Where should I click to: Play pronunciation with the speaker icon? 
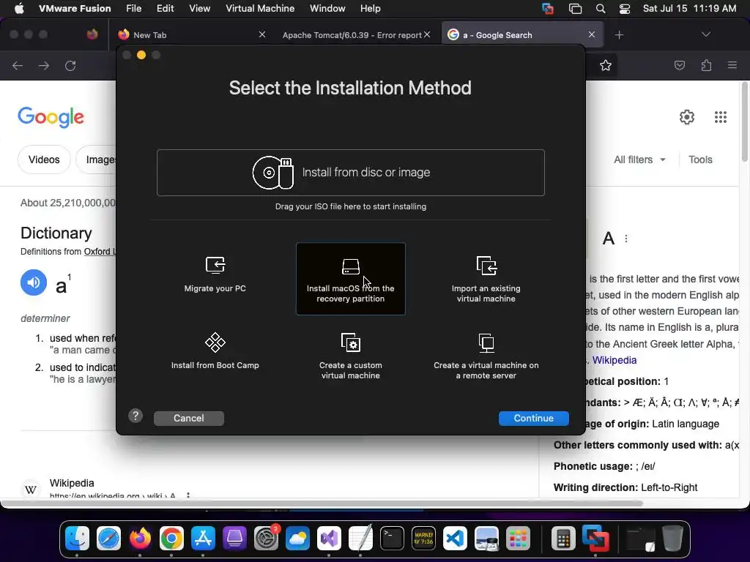coord(34,282)
